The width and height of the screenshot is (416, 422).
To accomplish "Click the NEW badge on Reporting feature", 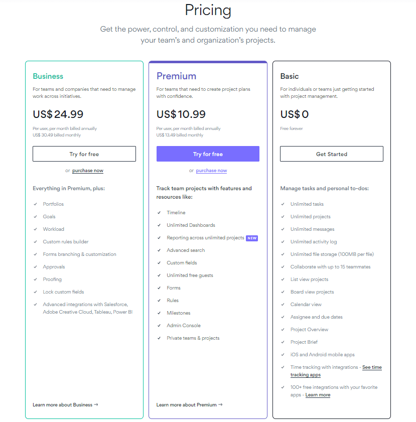I will point(252,238).
